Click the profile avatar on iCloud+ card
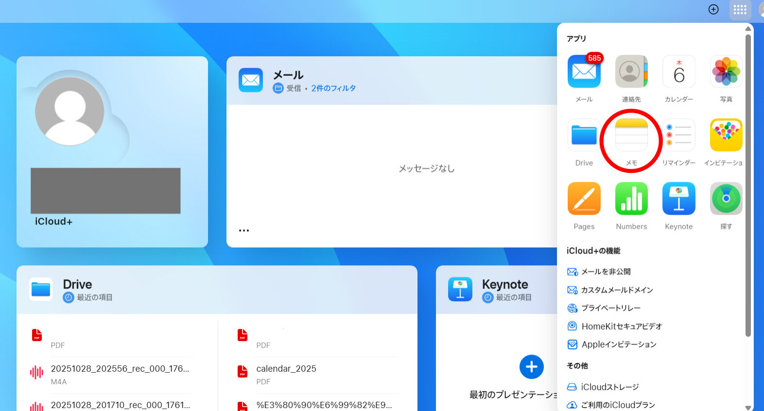The height and width of the screenshot is (411, 764). click(69, 111)
